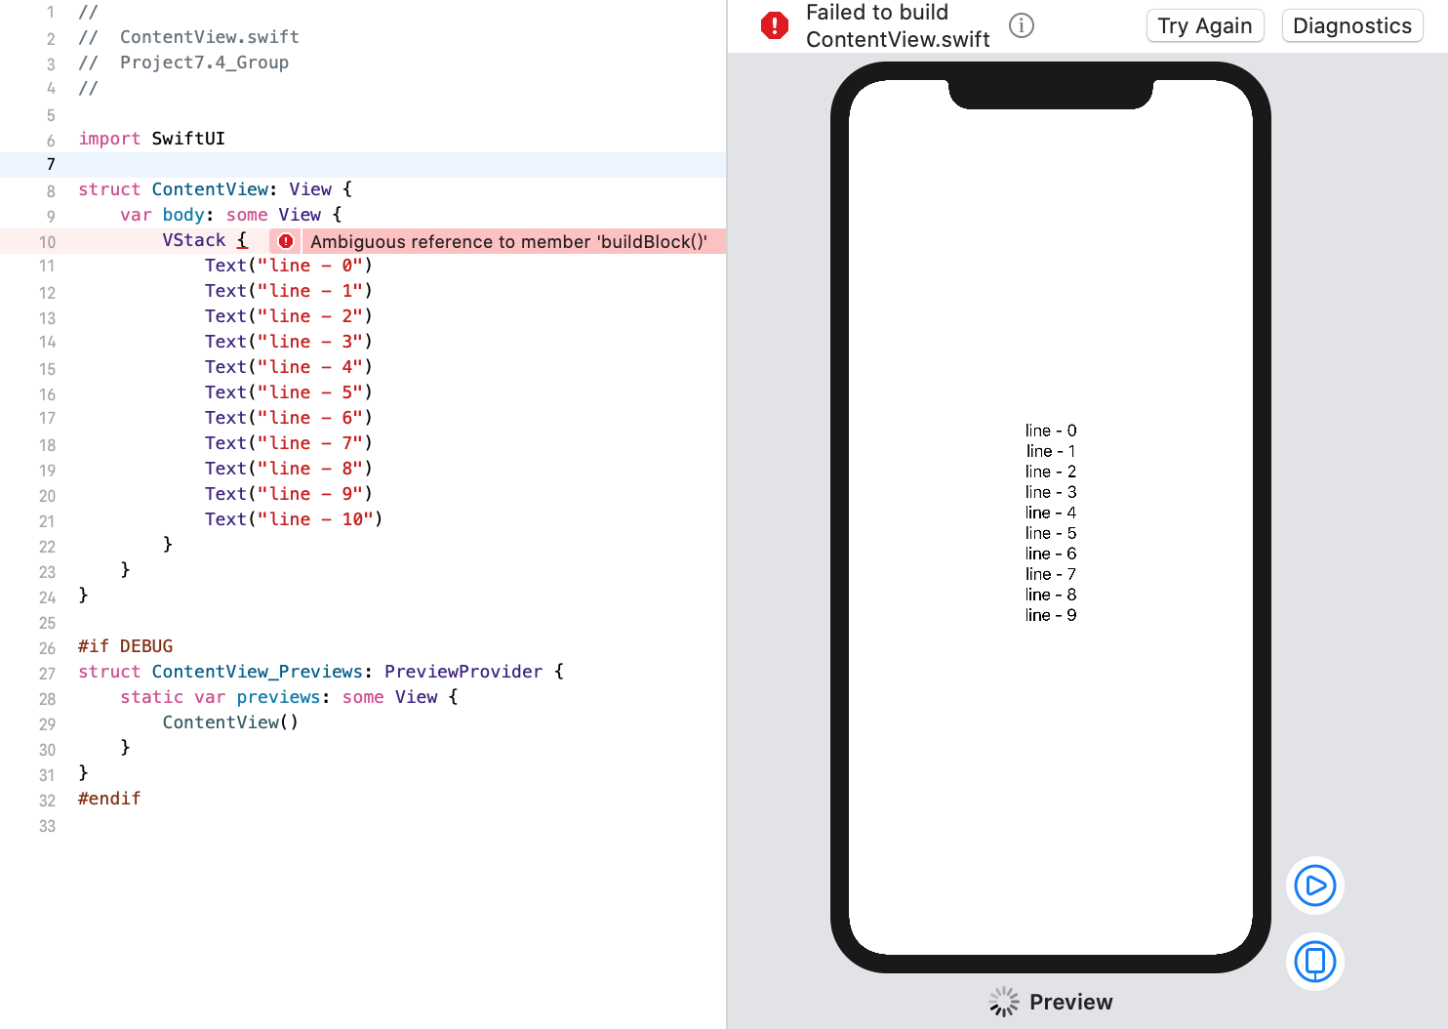Screen dimensions: 1448x1029
Task: Click the code Text("line - 8")
Action: click(289, 469)
